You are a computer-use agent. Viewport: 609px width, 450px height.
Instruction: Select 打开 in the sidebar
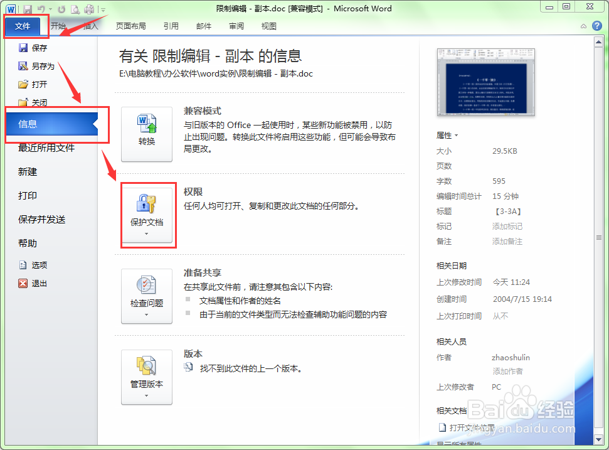[x=33, y=84]
